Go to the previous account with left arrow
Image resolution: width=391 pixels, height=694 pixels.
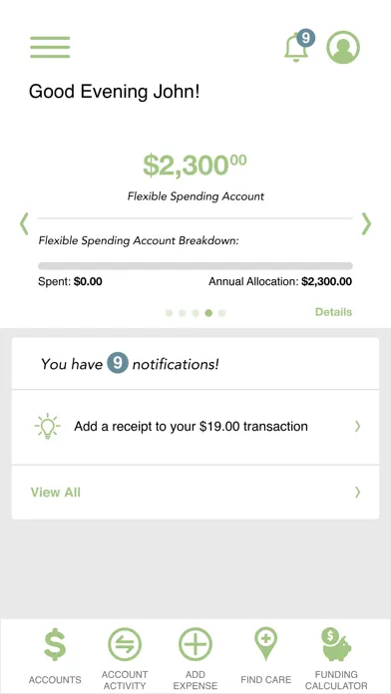(24, 223)
